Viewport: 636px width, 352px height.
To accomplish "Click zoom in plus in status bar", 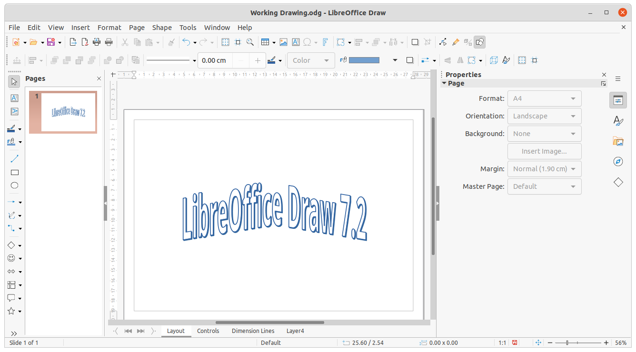I will coord(606,342).
